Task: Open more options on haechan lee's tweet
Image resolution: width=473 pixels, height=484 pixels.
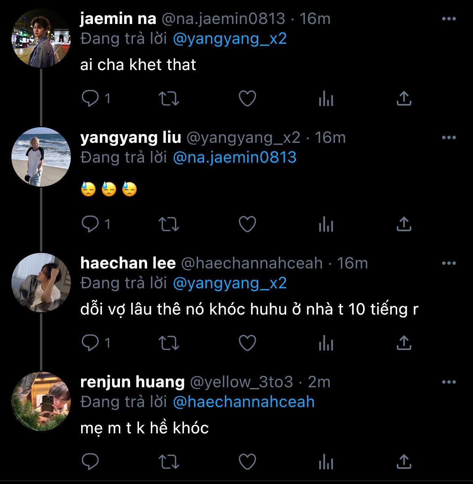Action: pyautogui.click(x=449, y=263)
